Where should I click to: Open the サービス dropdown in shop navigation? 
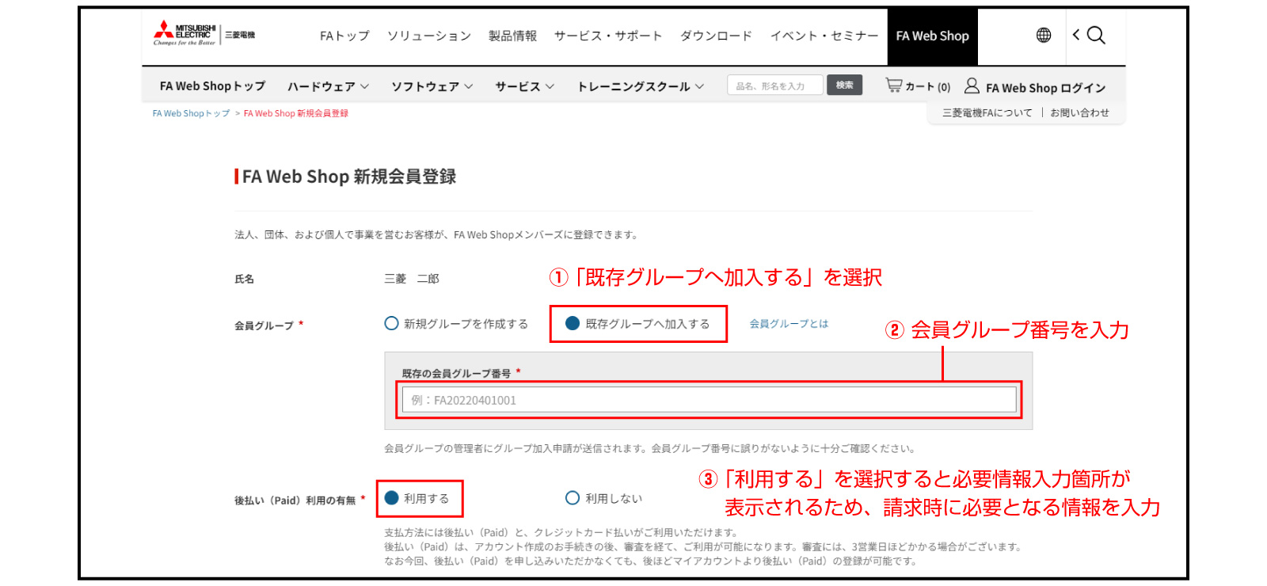[524, 86]
